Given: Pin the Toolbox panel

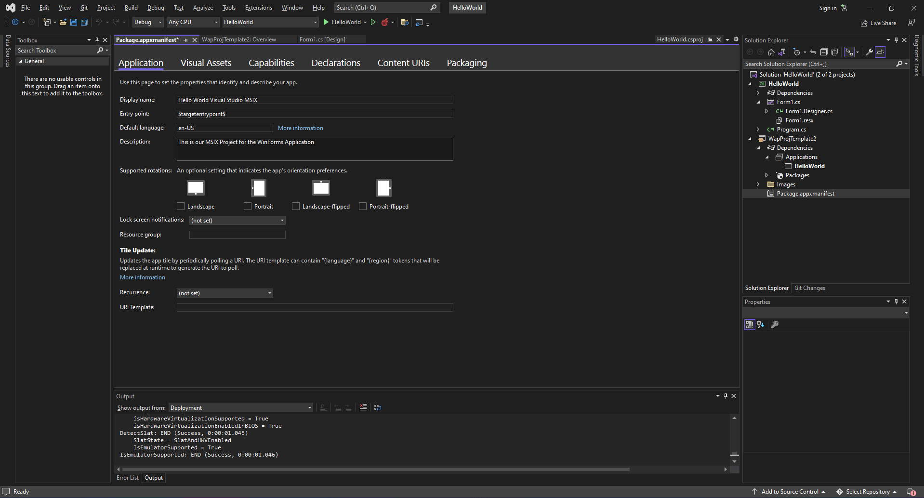Looking at the screenshot, I should coord(97,40).
